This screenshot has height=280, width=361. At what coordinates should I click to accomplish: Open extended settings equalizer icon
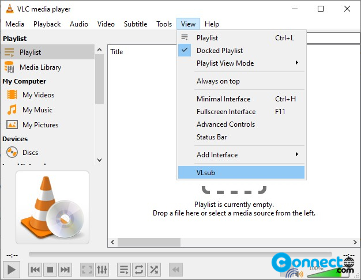[x=102, y=270]
